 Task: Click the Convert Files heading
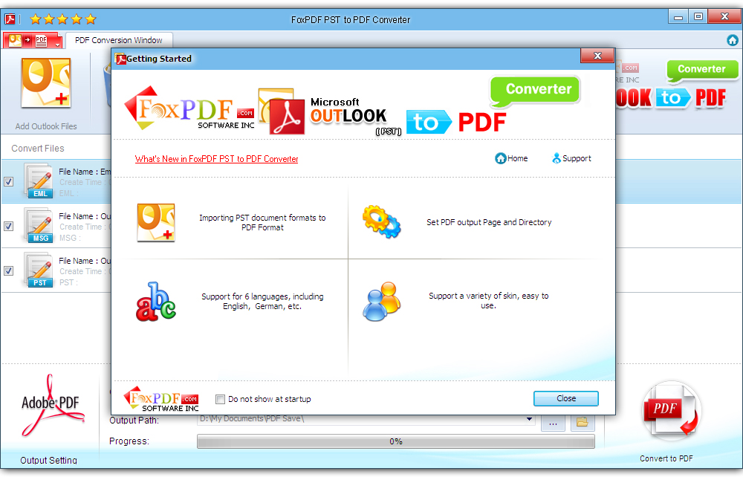pos(38,149)
